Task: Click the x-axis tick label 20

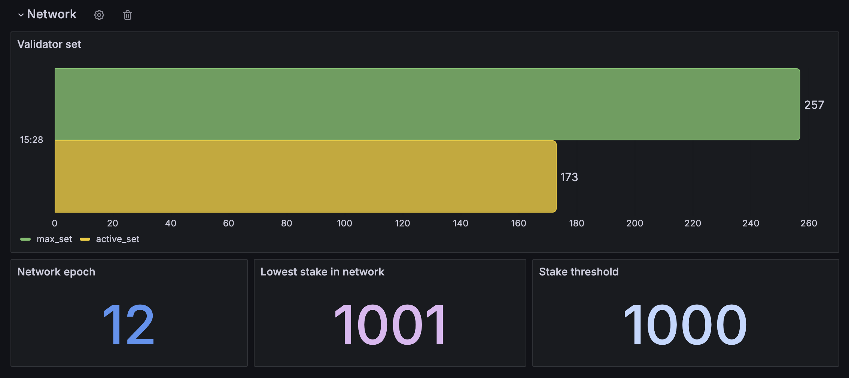Action: click(x=113, y=223)
